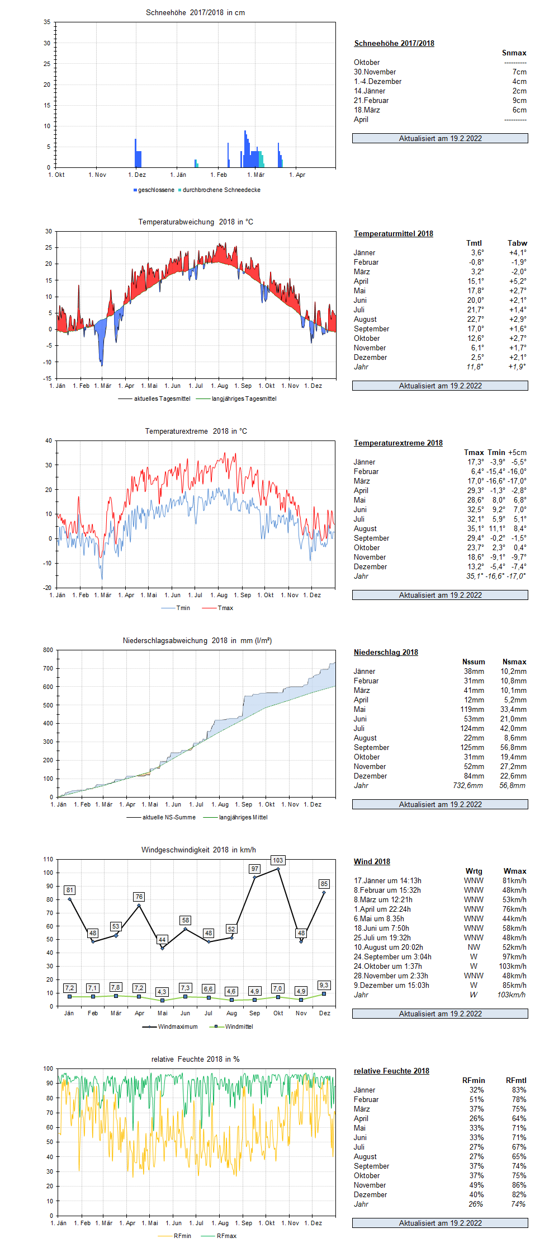Click the 11,8° yearly mean temperature value

click(x=475, y=367)
